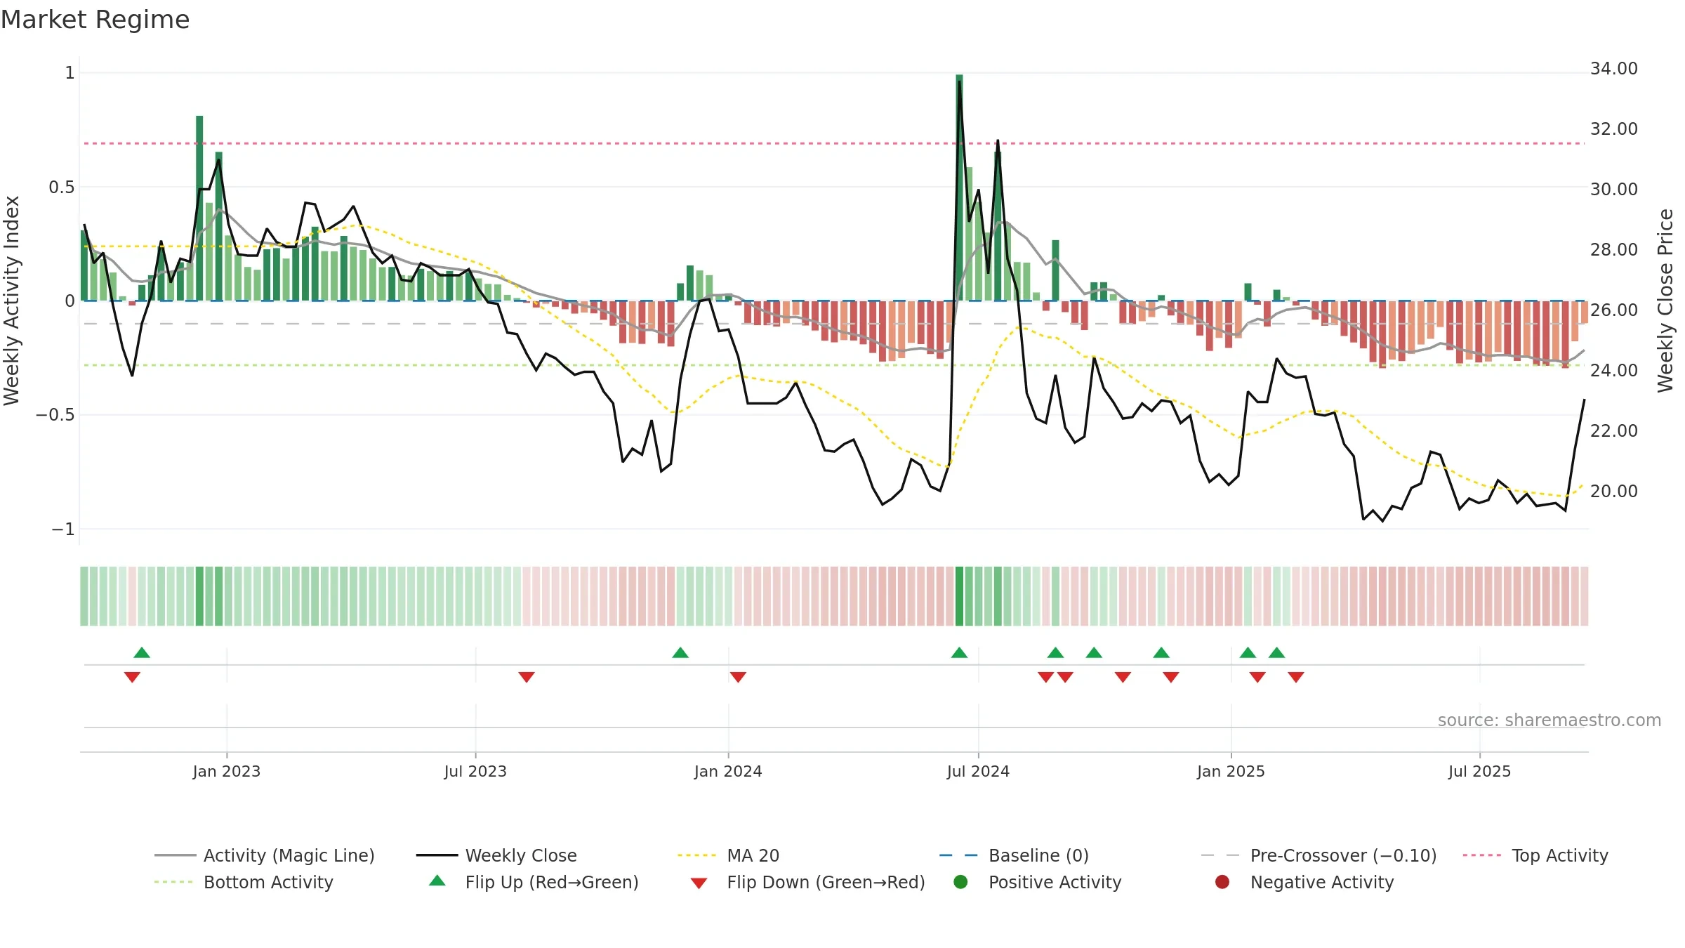Click the dark green heatmap cell at Jul 2024
The height and width of the screenshot is (948, 1685).
point(959,596)
